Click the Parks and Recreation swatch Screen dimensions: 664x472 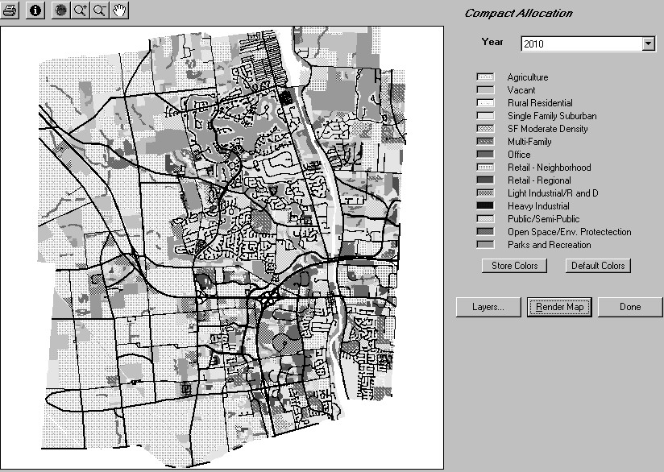(485, 245)
